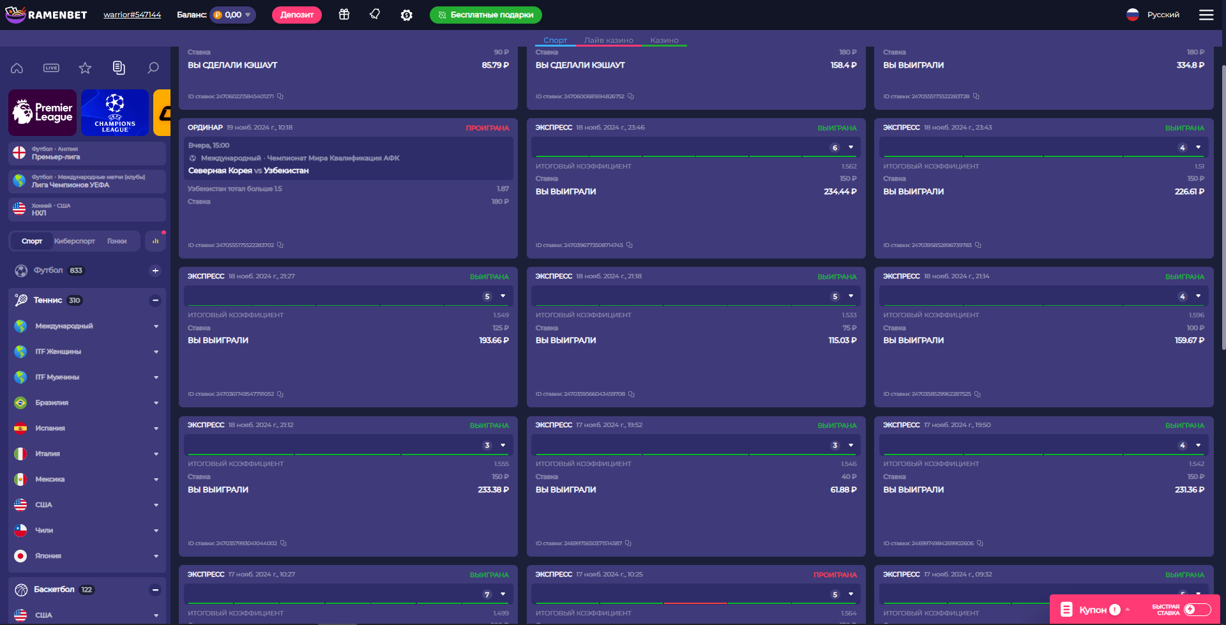Click the Бесплатные подарки button
Image resolution: width=1226 pixels, height=625 pixels.
pos(485,15)
